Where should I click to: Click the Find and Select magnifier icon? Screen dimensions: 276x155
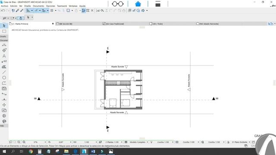point(102,10)
